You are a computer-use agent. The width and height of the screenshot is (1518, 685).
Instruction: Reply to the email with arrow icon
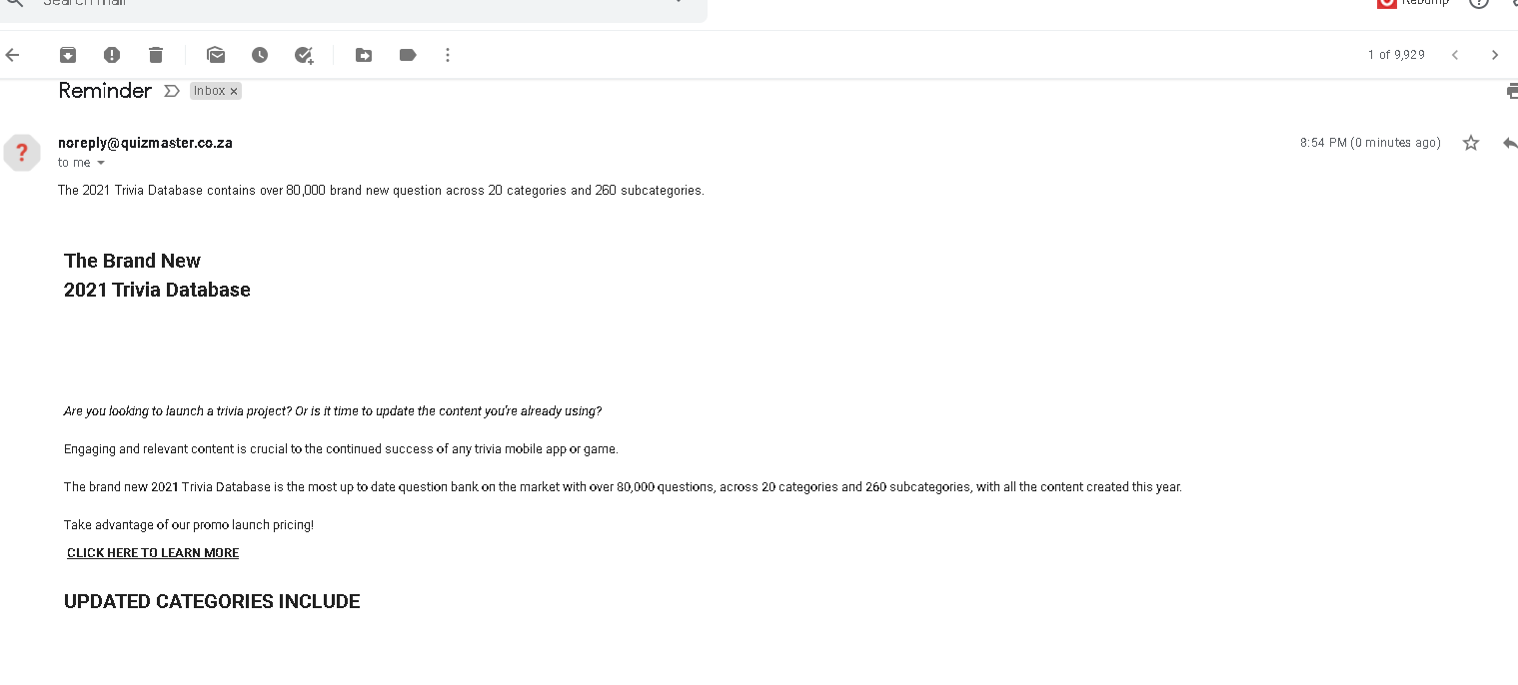(1510, 143)
